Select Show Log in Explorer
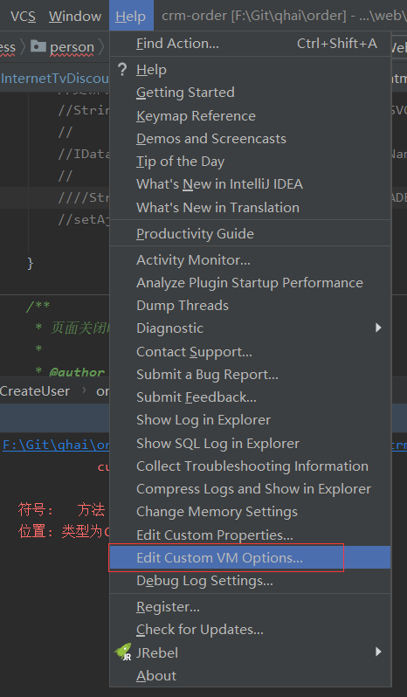The image size is (407, 697). pyautogui.click(x=250, y=420)
